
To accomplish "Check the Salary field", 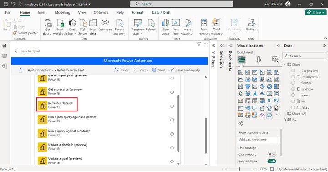I will coord(293,107).
